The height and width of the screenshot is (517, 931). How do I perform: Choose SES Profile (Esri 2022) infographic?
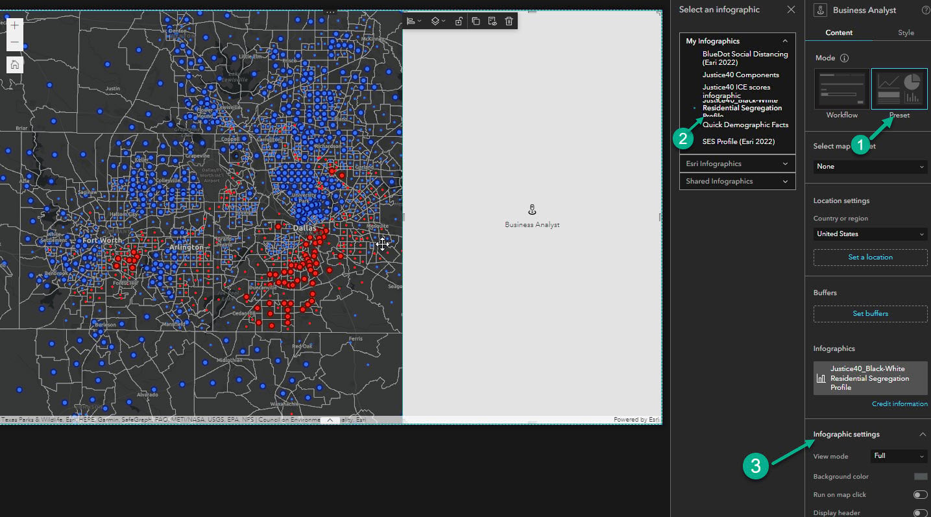[x=738, y=141]
